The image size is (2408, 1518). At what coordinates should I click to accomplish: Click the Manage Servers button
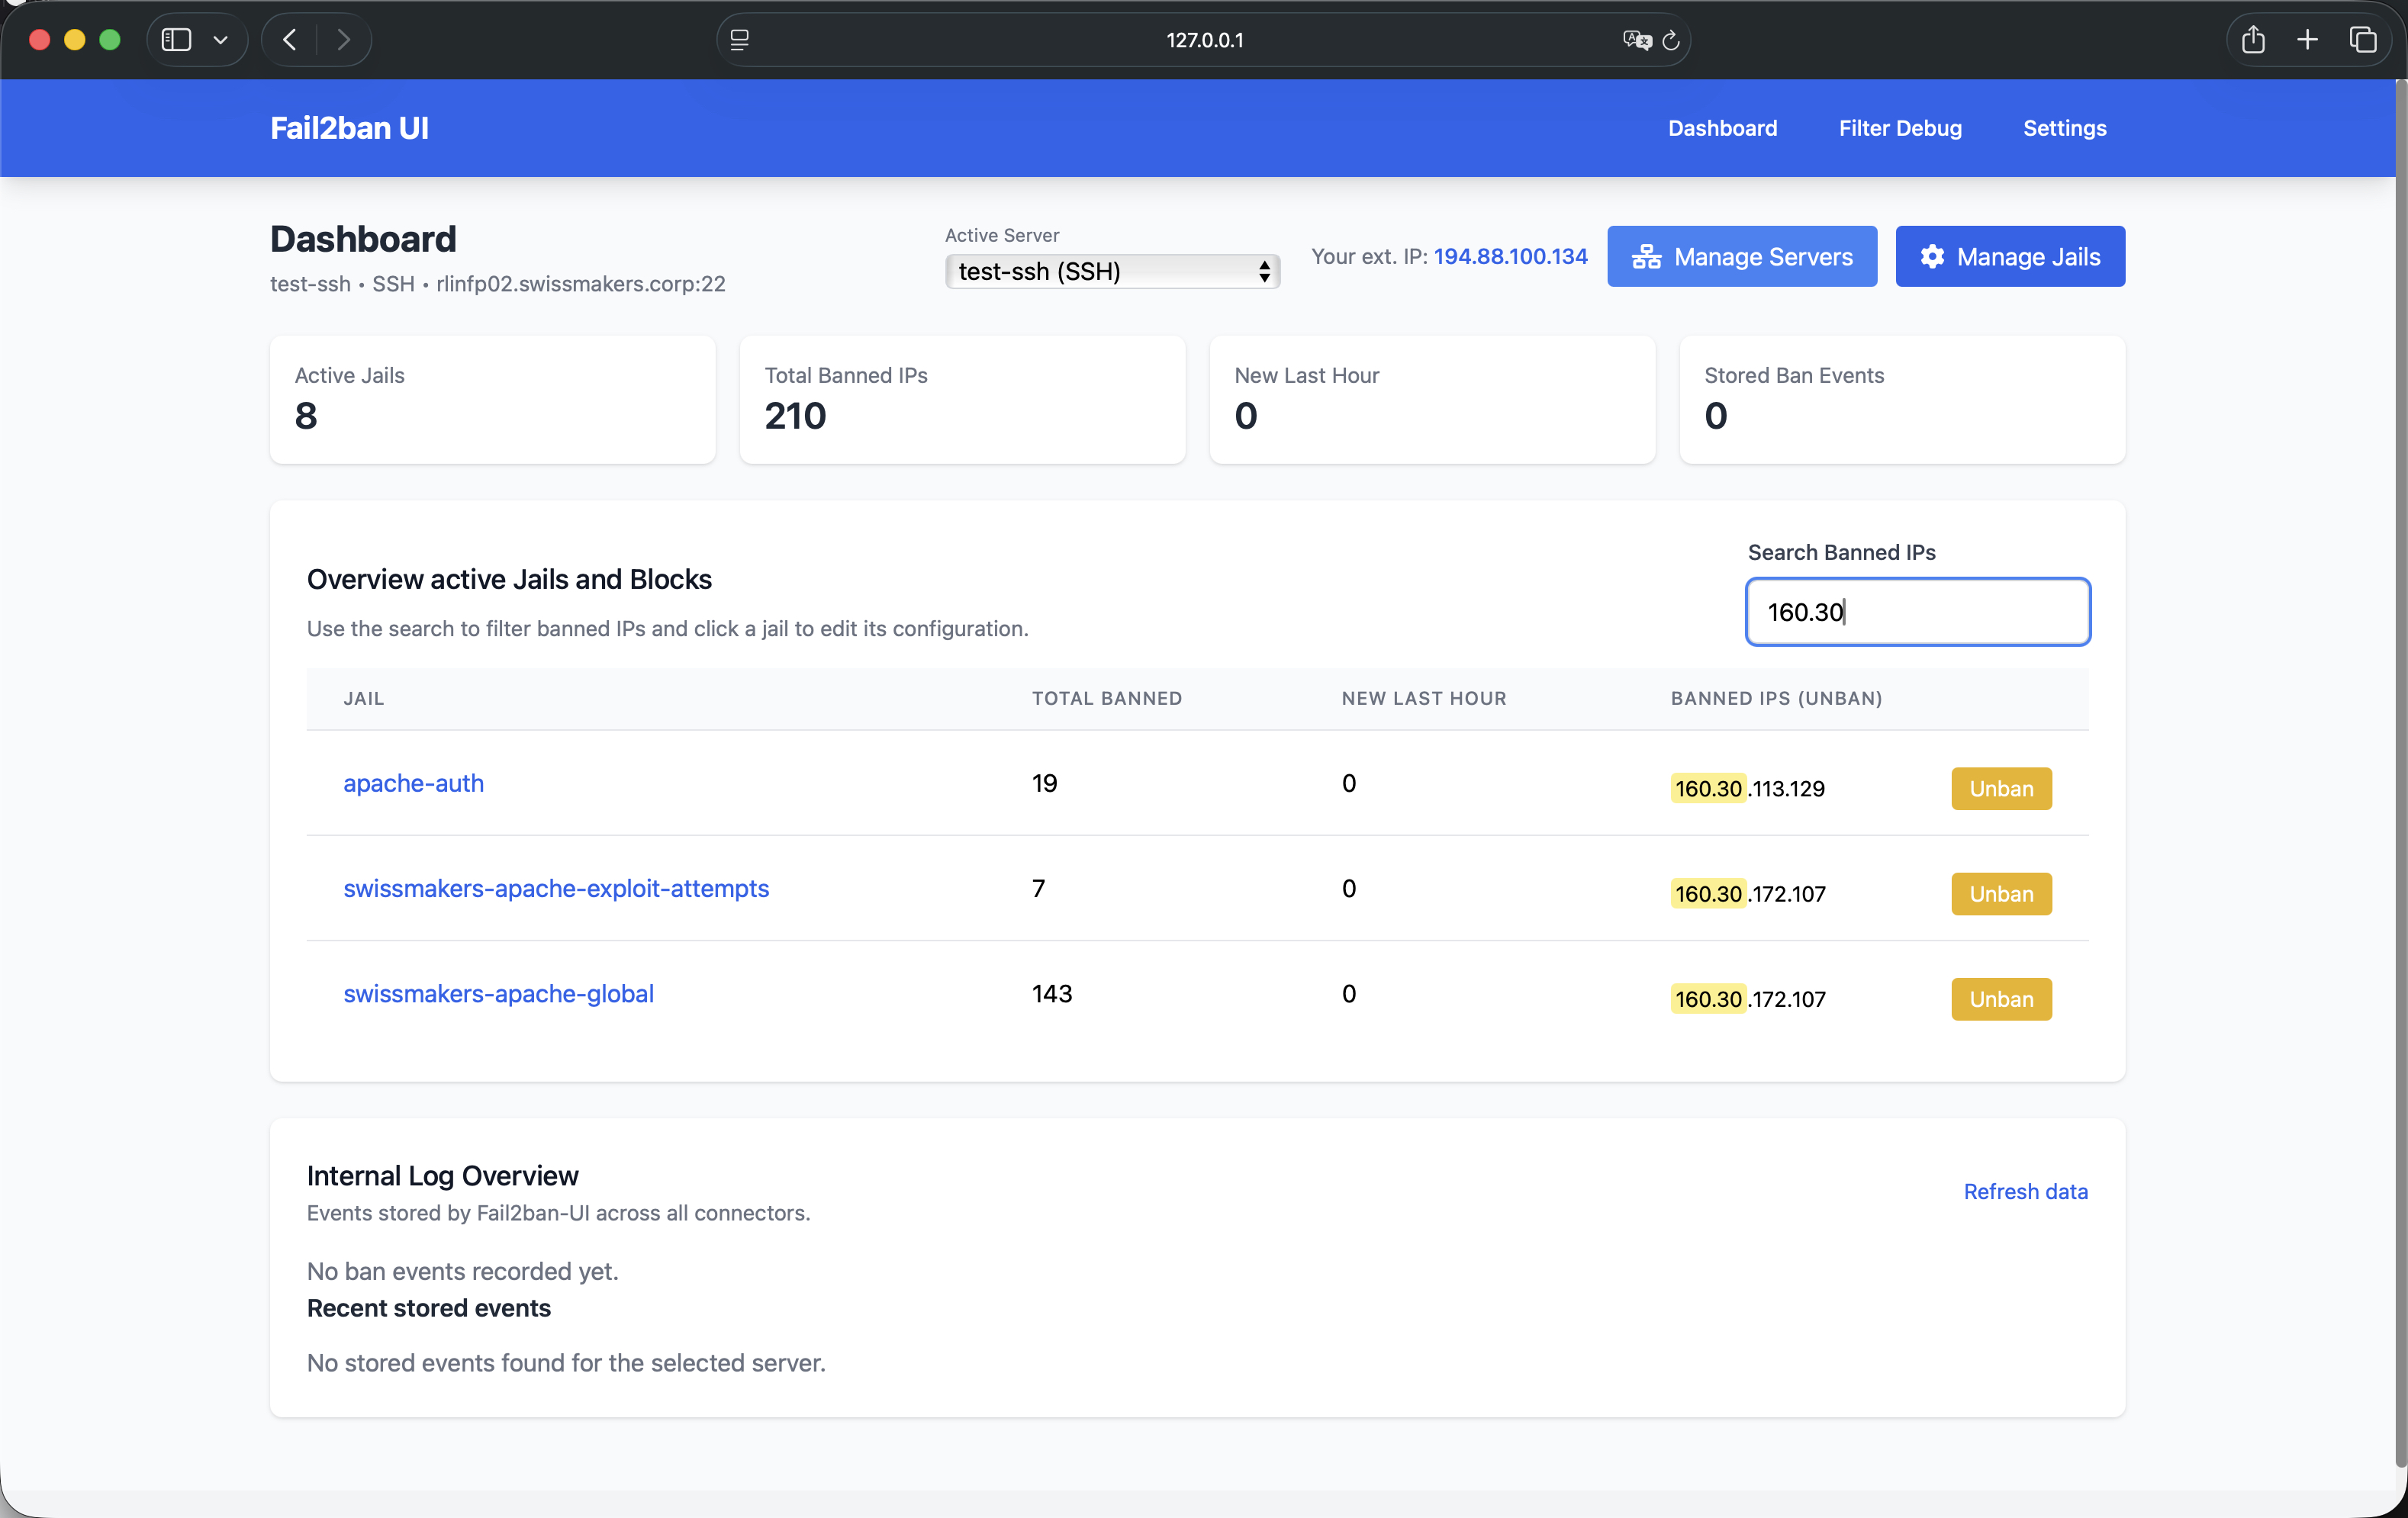tap(1741, 257)
